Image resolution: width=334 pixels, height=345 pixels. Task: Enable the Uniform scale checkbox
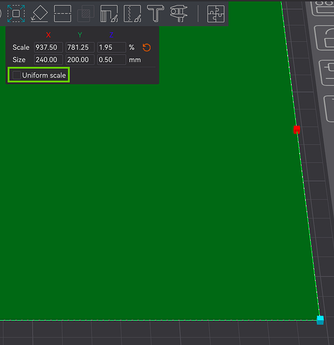pyautogui.click(x=17, y=76)
